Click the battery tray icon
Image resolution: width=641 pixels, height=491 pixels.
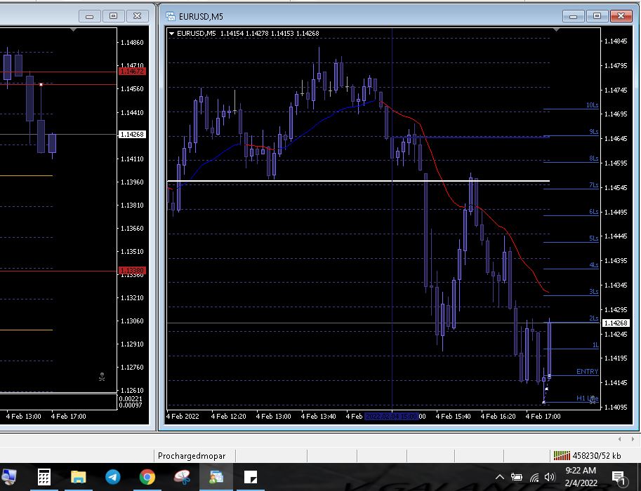516,477
